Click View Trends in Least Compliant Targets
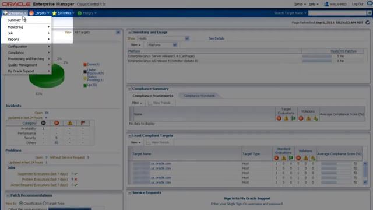 158,142
